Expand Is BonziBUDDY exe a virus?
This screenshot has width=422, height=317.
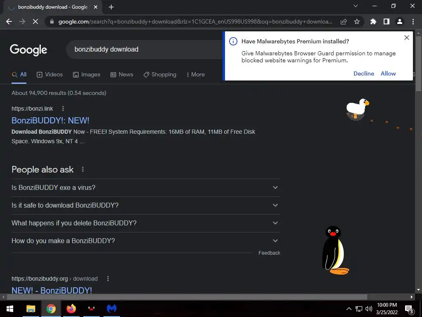[146, 188]
